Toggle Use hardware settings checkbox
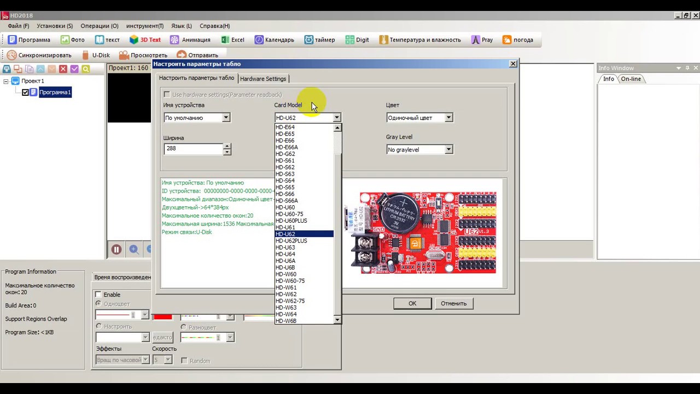 click(167, 95)
